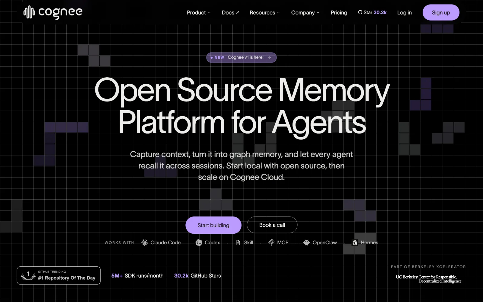Click the Skill document icon
The height and width of the screenshot is (302, 483).
click(x=238, y=243)
